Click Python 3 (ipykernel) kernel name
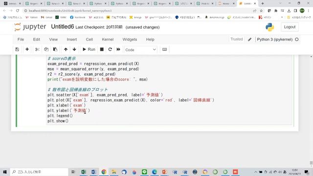 pyautogui.click(x=275, y=40)
